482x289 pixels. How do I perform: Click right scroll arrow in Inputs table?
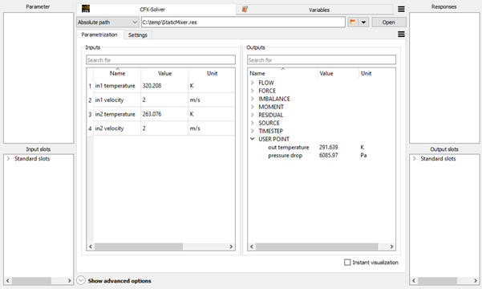pyautogui.click(x=231, y=246)
